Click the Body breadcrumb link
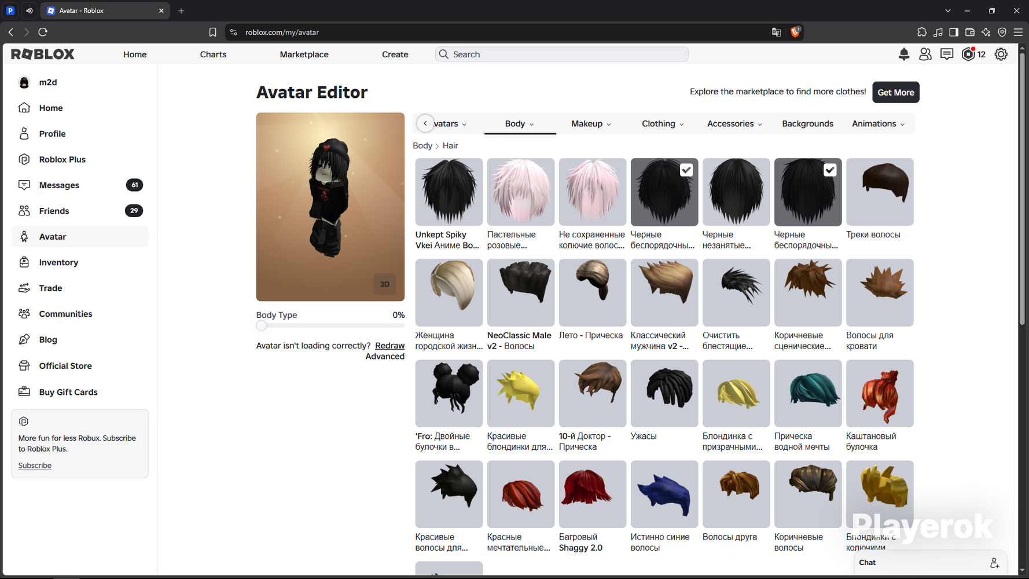Viewport: 1029px width, 579px height. (422, 146)
